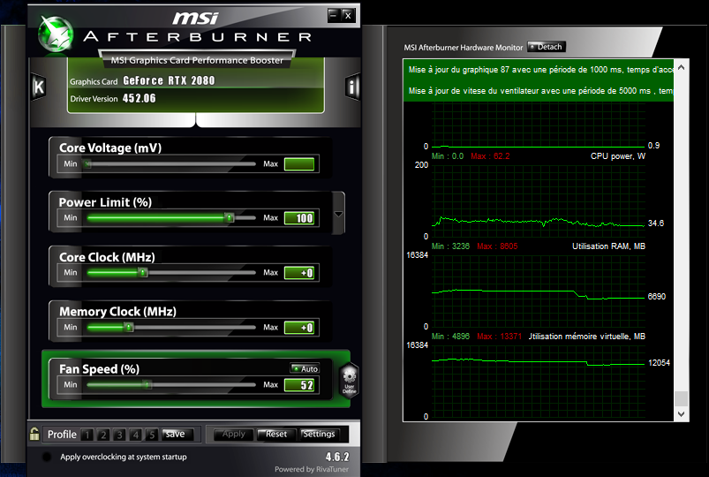This screenshot has height=477, width=709.
Task: Click the Max : 62.2 value
Action: (x=490, y=156)
